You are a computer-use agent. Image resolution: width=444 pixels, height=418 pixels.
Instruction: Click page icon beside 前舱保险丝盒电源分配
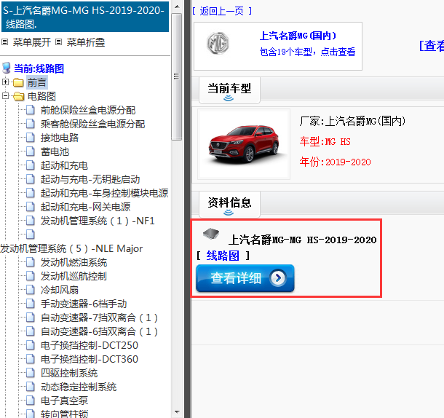click(x=31, y=110)
